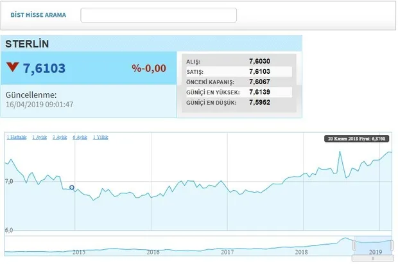398x264 pixels.
Task: Click the SATIŞ row label
Action: 195,72
